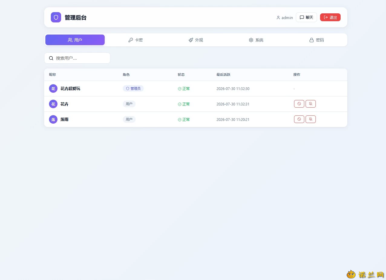The height and width of the screenshot is (280, 386).
Task: Click the avatar in the 花卉 user row
Action: pos(53,104)
